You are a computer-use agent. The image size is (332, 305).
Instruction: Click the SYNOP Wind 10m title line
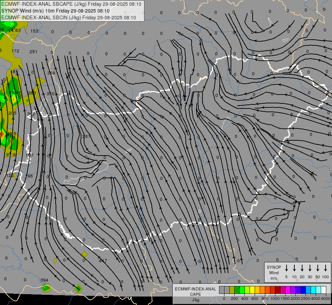tap(56, 11)
